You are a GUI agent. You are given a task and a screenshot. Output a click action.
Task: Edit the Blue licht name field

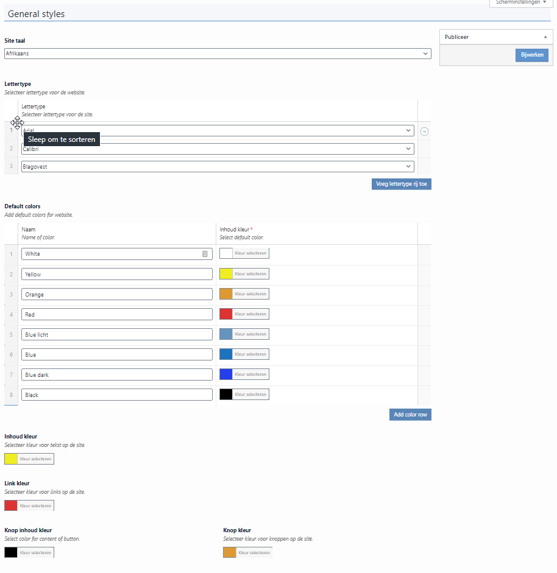(x=116, y=335)
